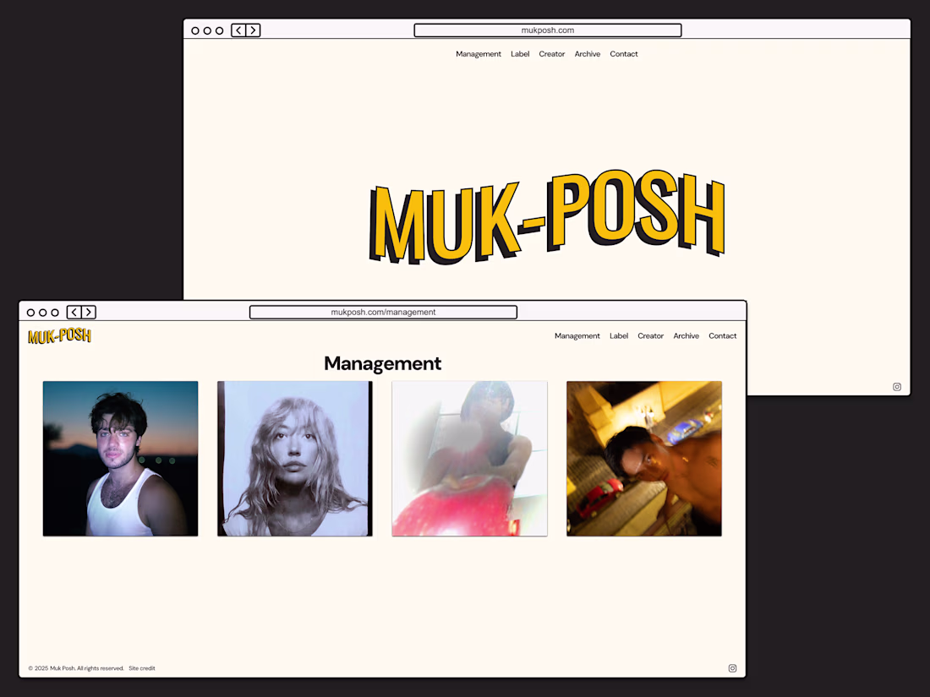Open Contact menu in home window
Screen dimensions: 930x697
[x=624, y=54]
